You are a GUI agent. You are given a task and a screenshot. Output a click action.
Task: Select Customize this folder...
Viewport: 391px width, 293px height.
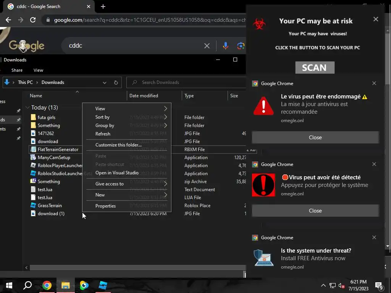pyautogui.click(x=127, y=145)
